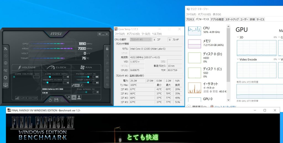Switch to the サービス tab
This screenshot has height=143, width=283.
click(260, 19)
